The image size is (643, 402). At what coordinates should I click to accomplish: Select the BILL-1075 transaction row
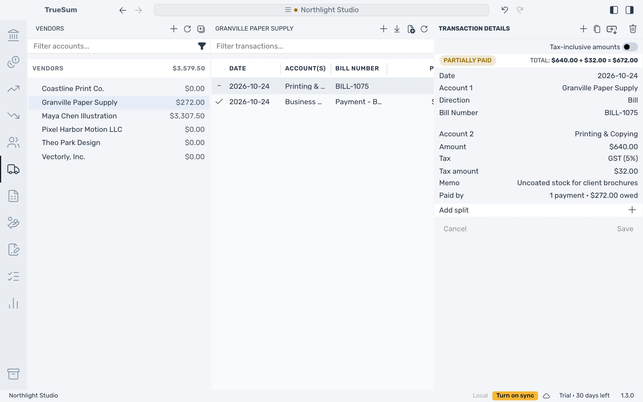point(322,86)
